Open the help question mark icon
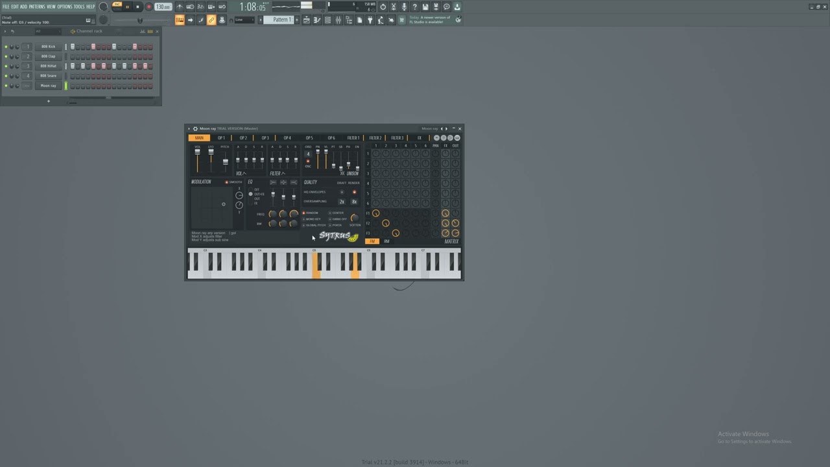The width and height of the screenshot is (830, 467). (414, 6)
